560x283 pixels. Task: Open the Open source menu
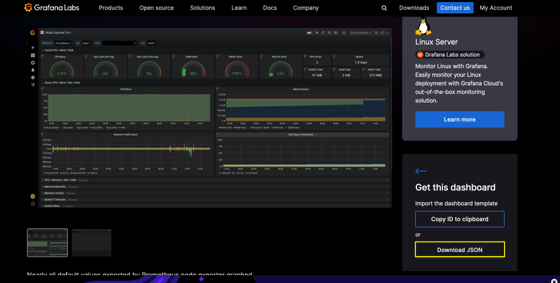tap(157, 8)
